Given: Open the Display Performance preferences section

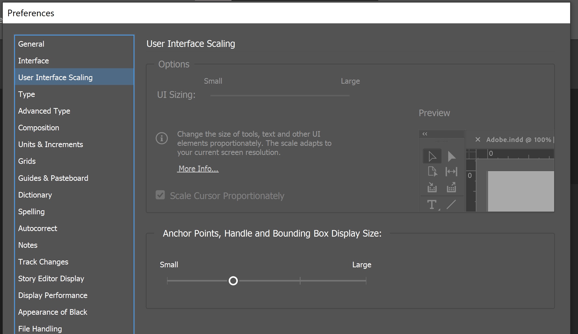Looking at the screenshot, I should point(53,295).
